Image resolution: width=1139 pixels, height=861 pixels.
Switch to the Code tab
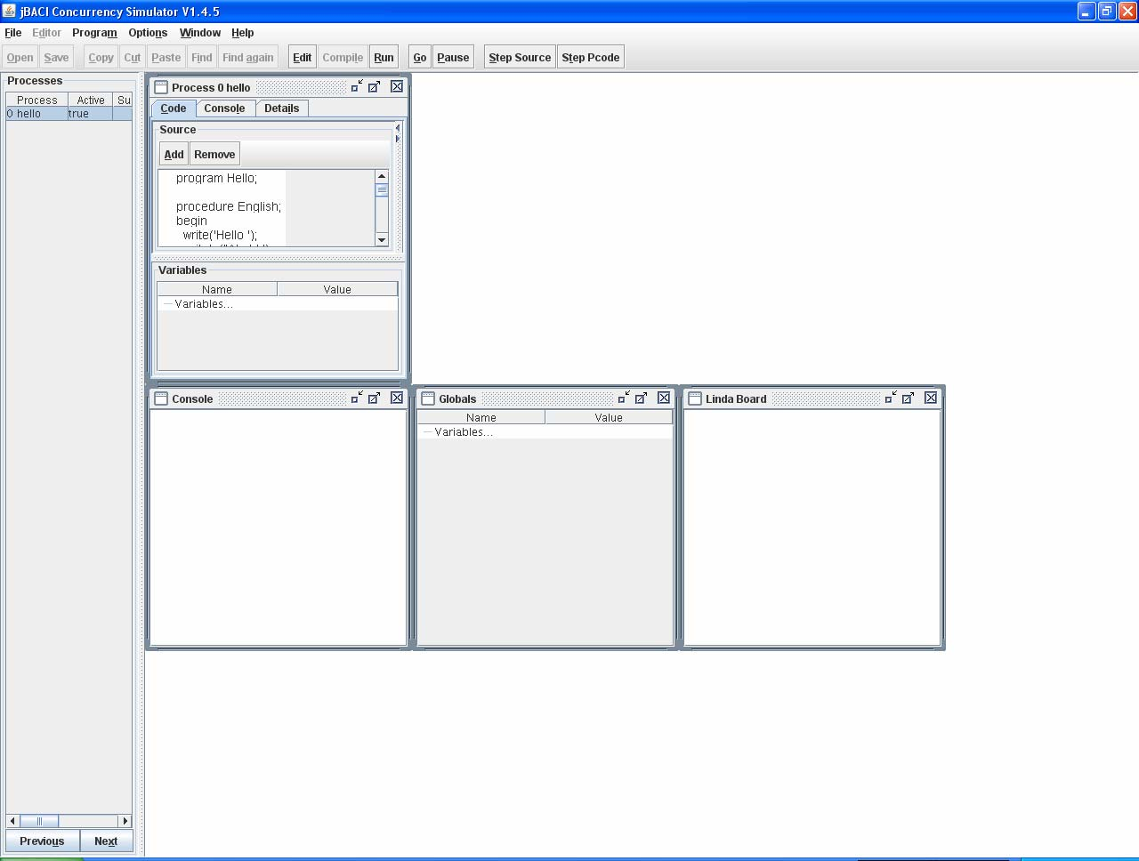pyautogui.click(x=174, y=109)
